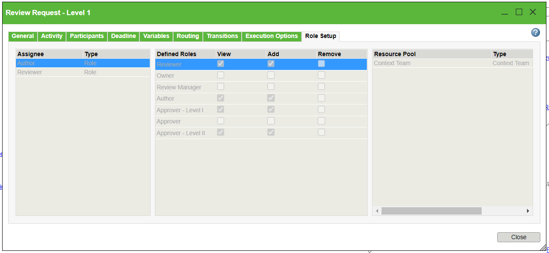Enable Remove for Review Manager
549x253 pixels.
pyautogui.click(x=321, y=86)
